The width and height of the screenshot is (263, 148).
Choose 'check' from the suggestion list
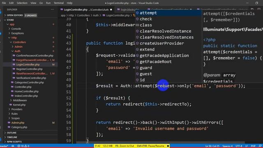(168, 19)
